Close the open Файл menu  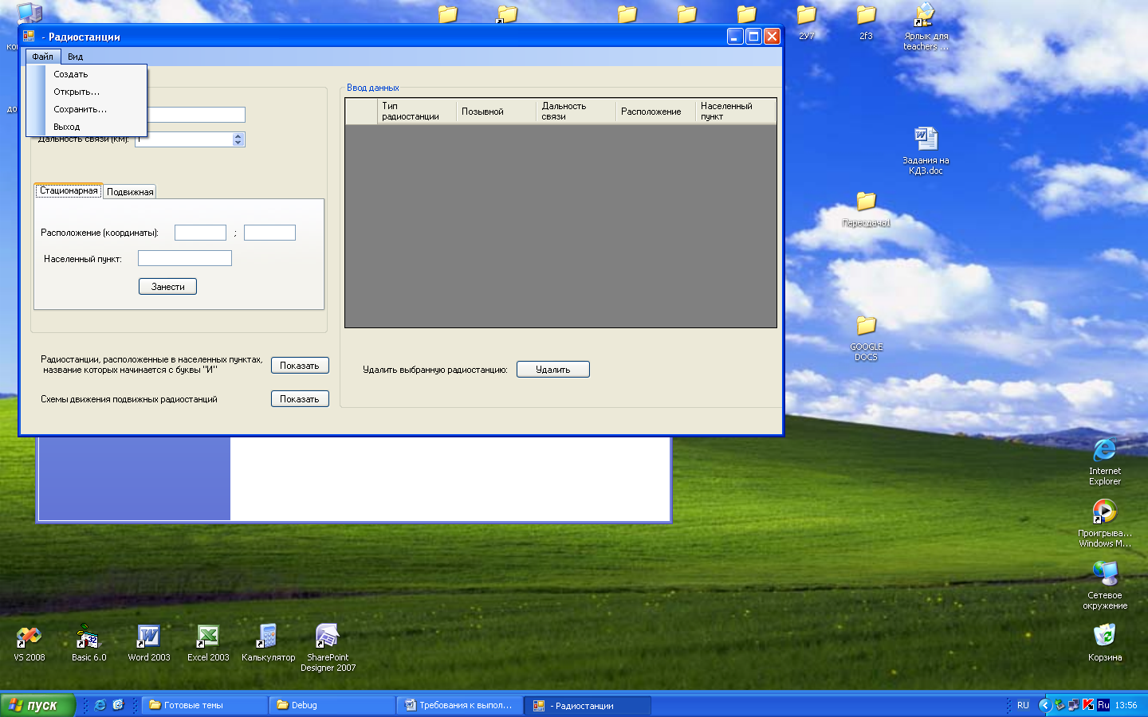[42, 57]
